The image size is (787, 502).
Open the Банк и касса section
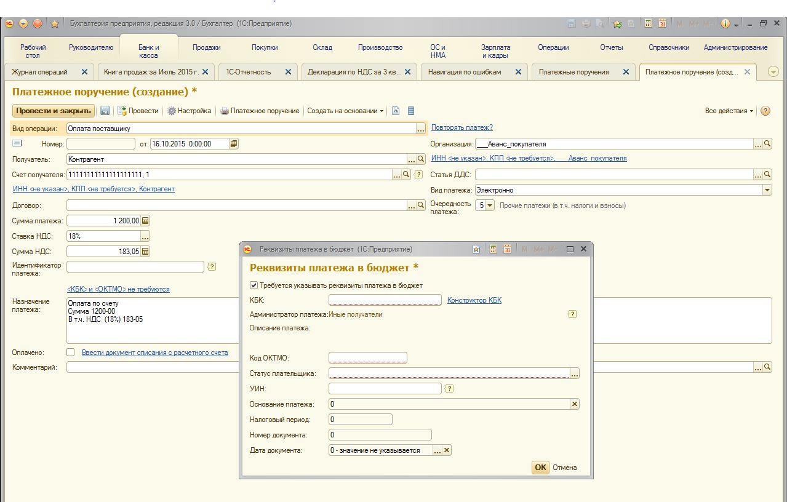click(148, 50)
